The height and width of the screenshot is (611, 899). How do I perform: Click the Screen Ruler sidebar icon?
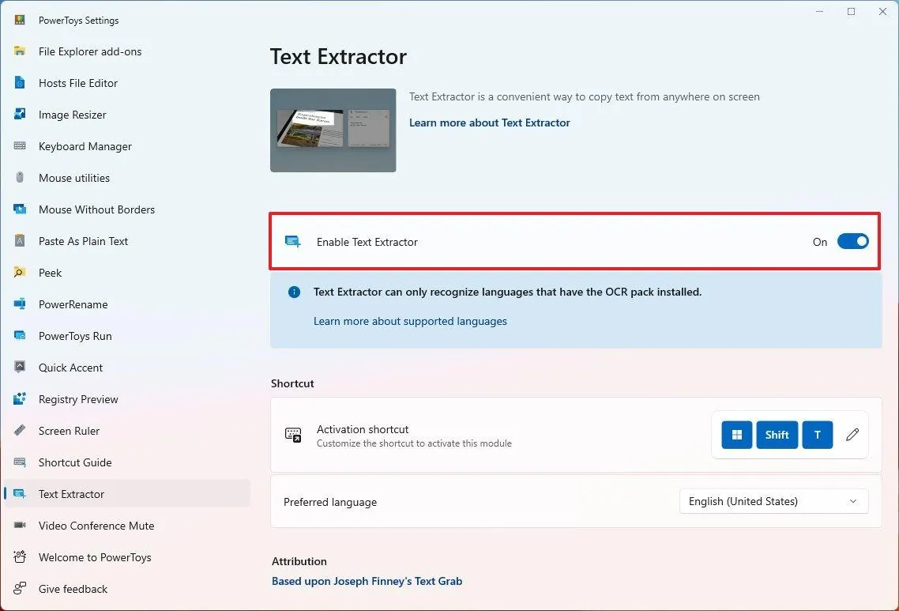20,430
